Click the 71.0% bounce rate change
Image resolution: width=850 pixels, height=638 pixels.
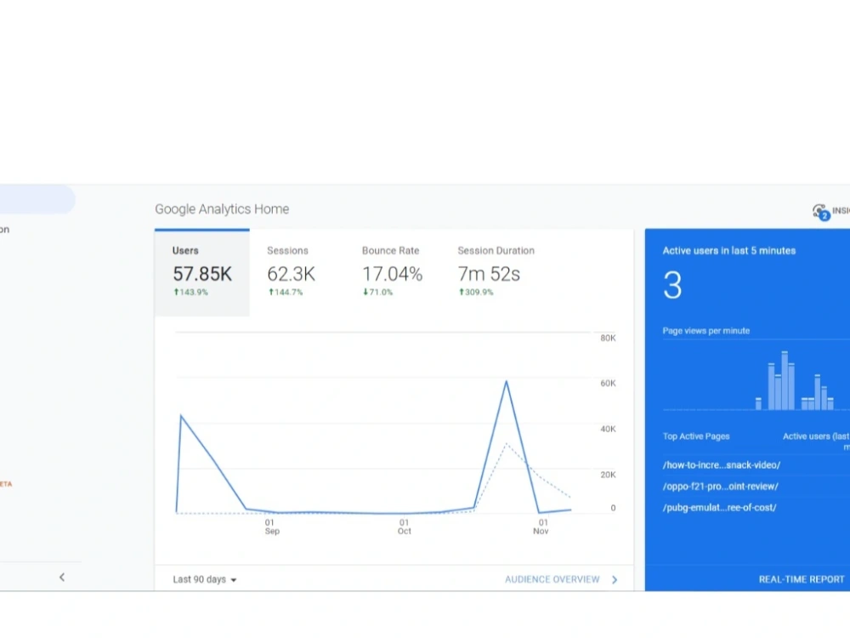378,292
